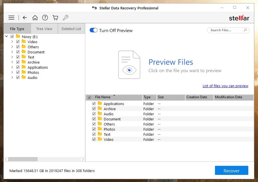
Task: Click the Photos folder icon in file list
Action: (100, 129)
